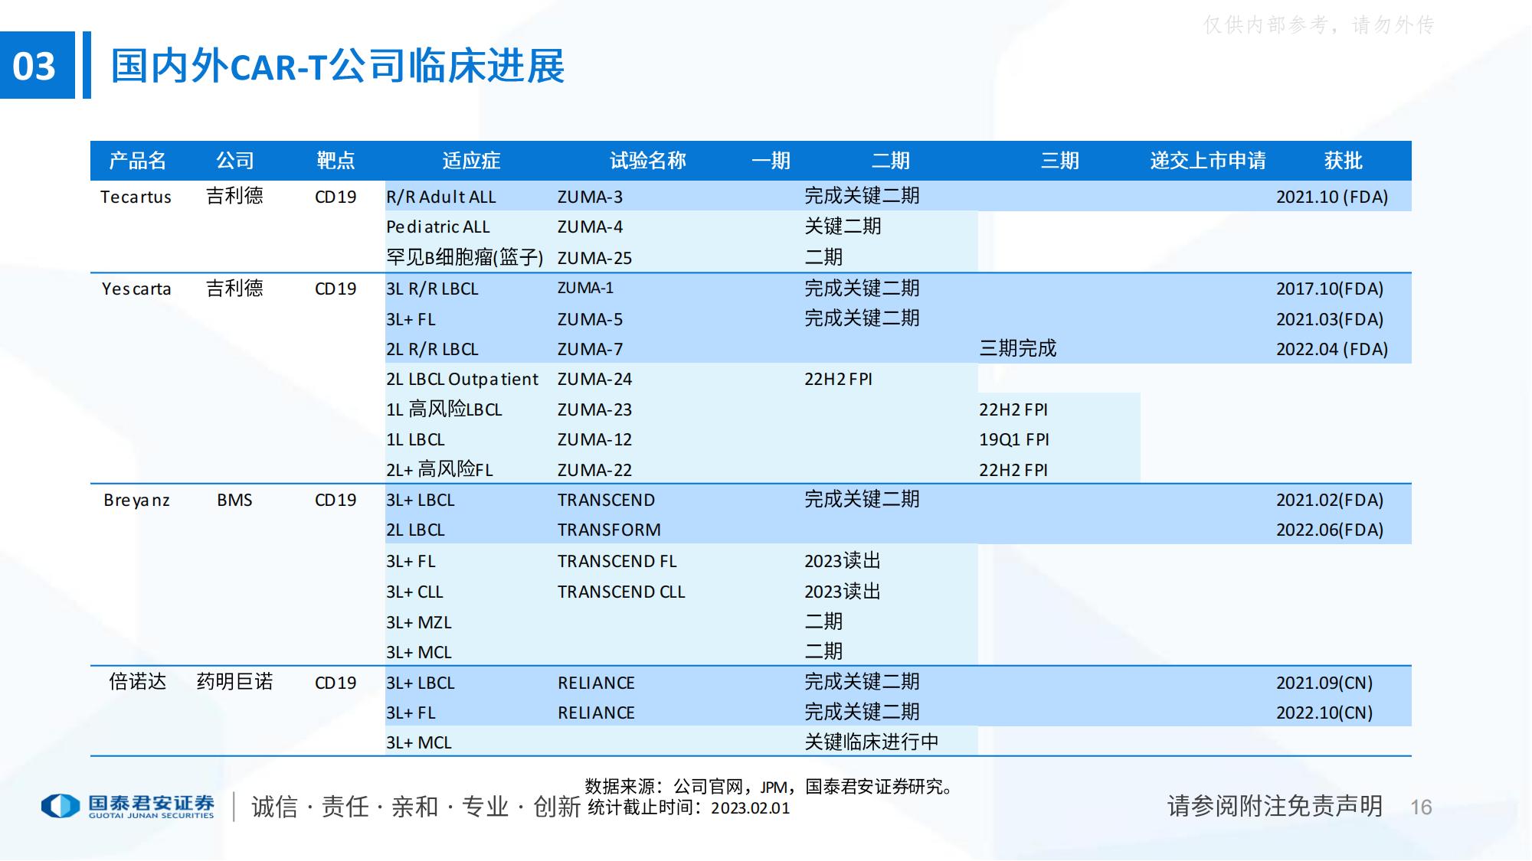Screen dimensions: 1532x861
Task: Click the 三期完成 status cell
Action: pyautogui.click(x=1017, y=349)
